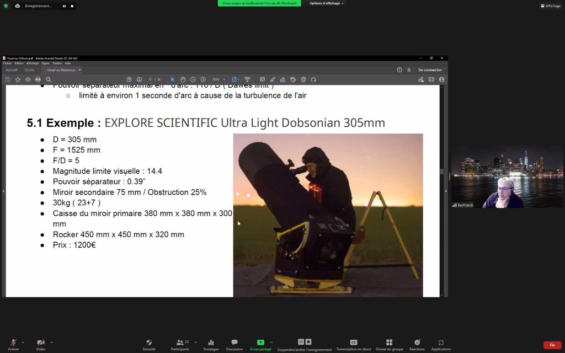Open the Sécurité shield menu

click(149, 345)
